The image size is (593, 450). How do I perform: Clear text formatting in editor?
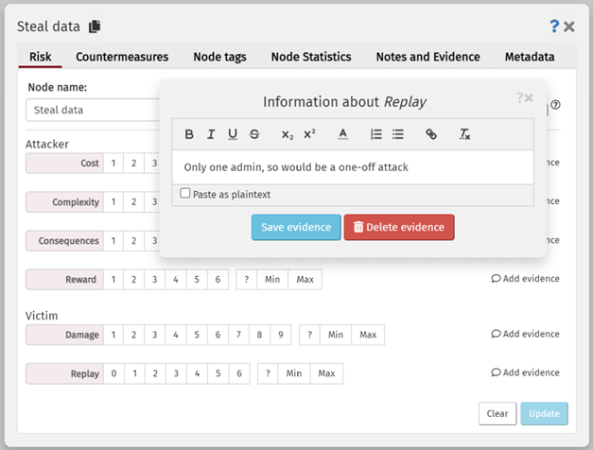click(464, 134)
